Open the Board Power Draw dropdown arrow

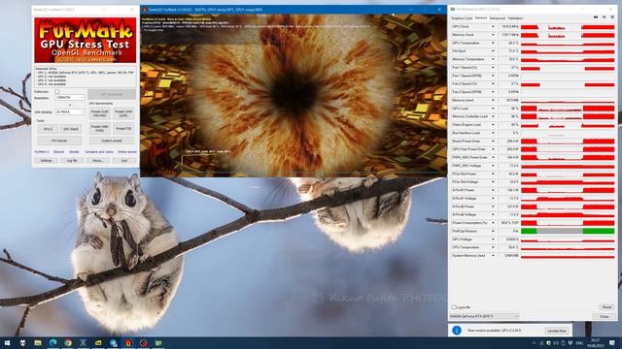click(x=493, y=142)
